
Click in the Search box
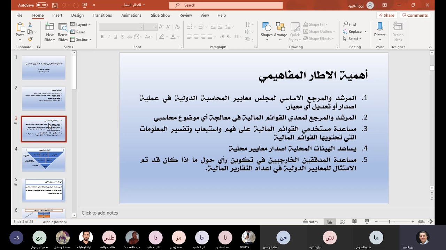pos(226,5)
